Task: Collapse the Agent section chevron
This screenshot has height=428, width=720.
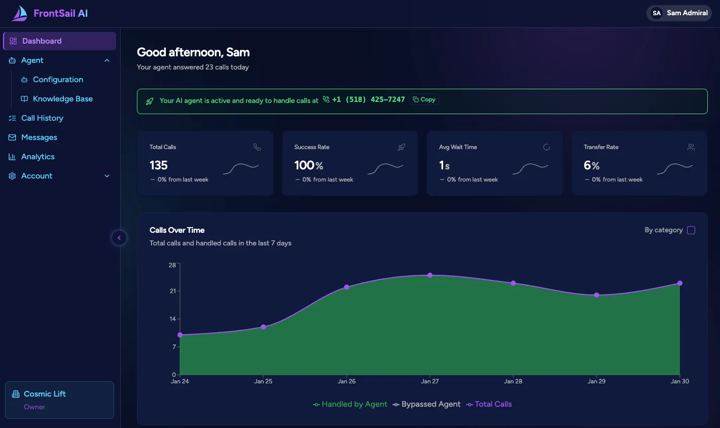Action: coord(107,60)
